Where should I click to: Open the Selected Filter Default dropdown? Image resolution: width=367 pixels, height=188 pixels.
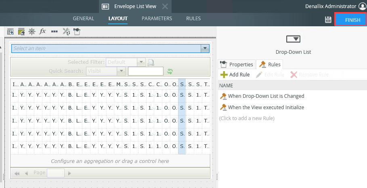click(x=141, y=62)
